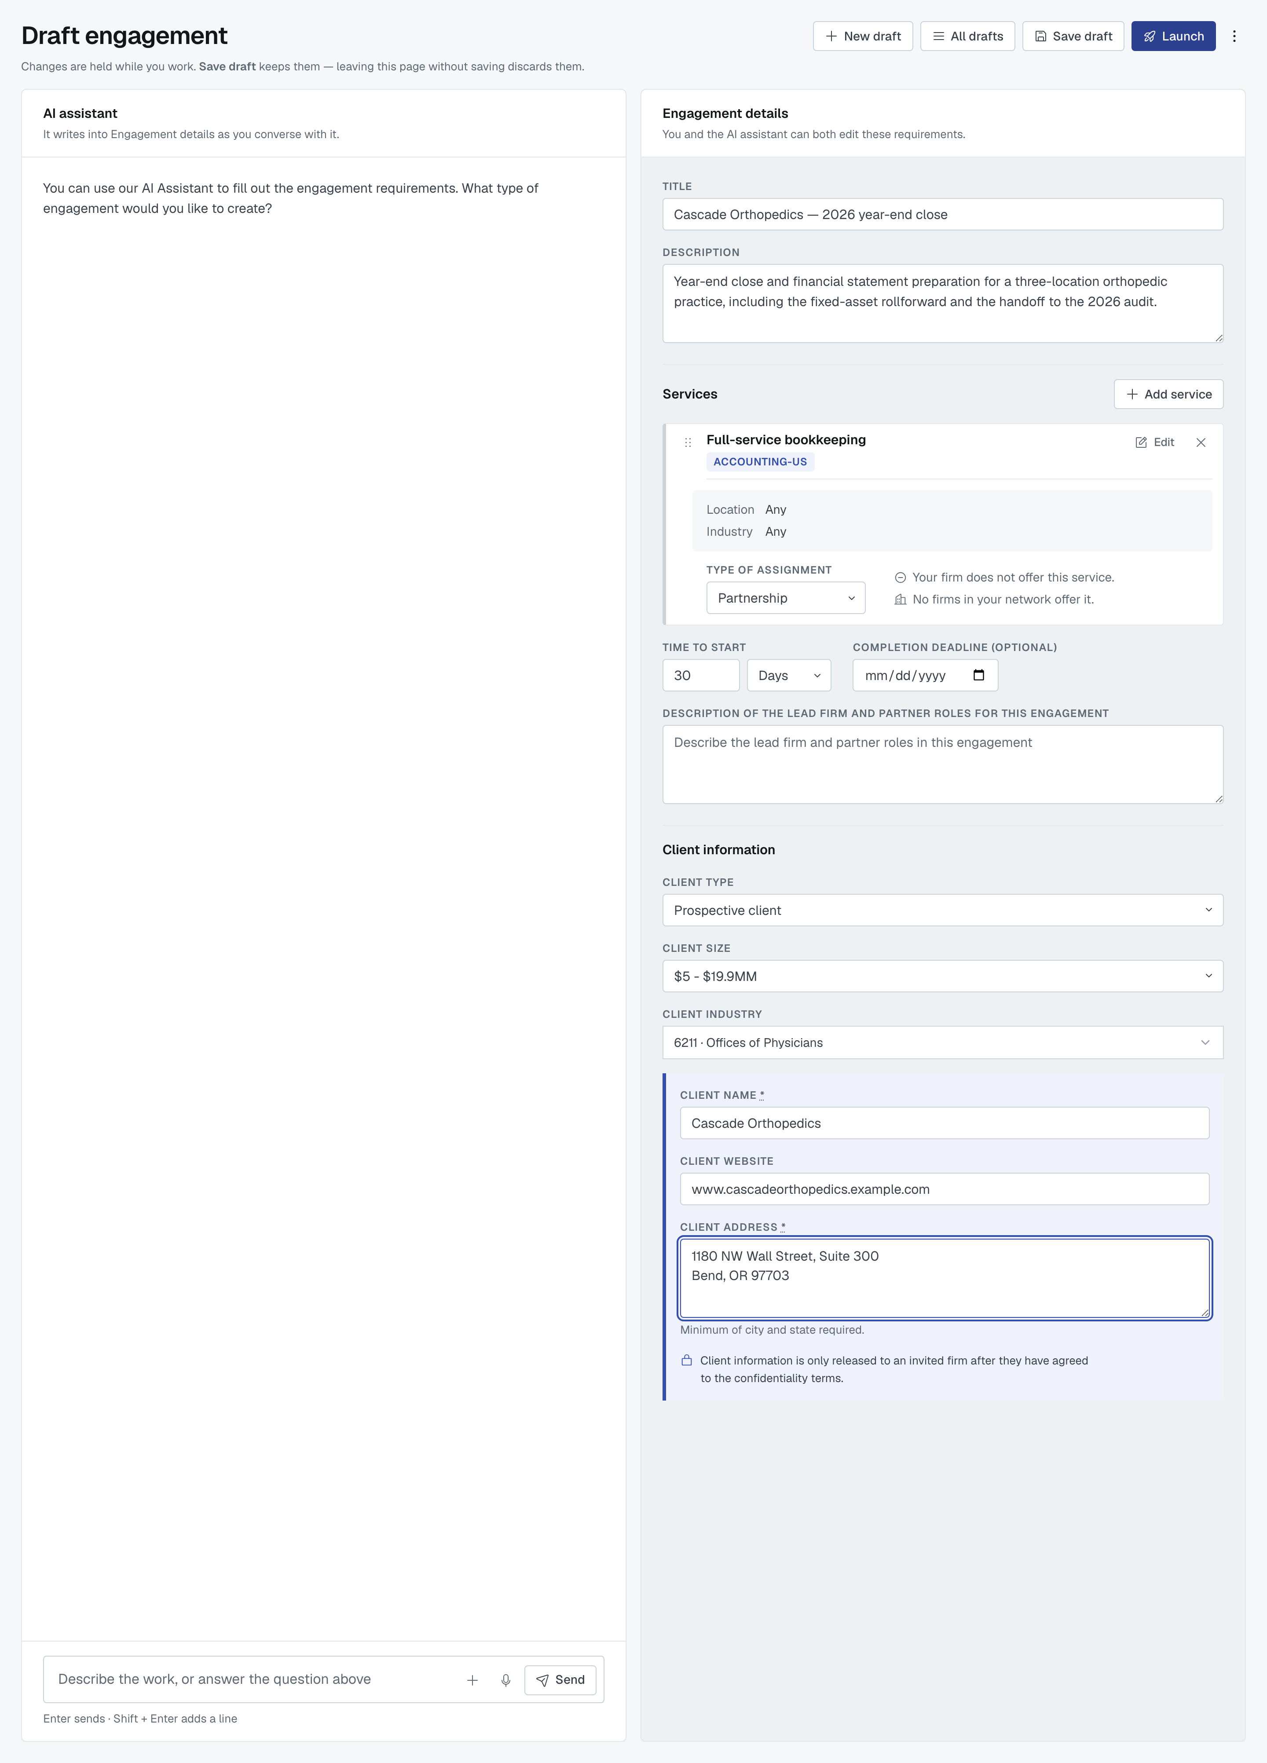Open the Days time unit dropdown
1267x1763 pixels.
pos(789,676)
